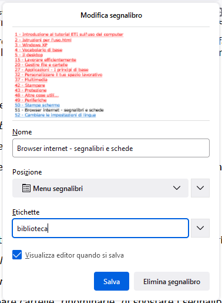
Task: Save bookmark with the Salva button
Action: pos(112,281)
